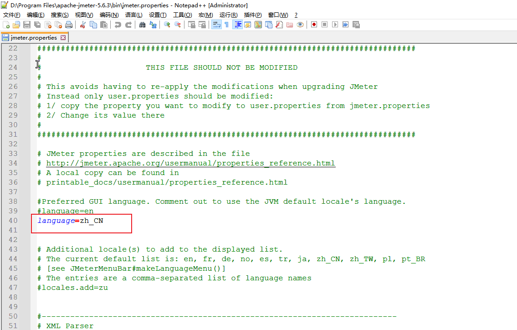The image size is (517, 330).
Task: Open the 宏 menu
Action: [206, 15]
